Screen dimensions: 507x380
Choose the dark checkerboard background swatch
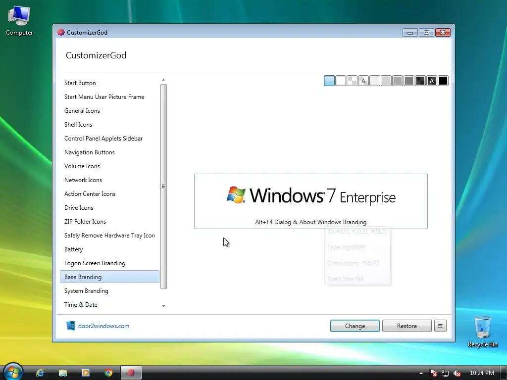pos(420,81)
